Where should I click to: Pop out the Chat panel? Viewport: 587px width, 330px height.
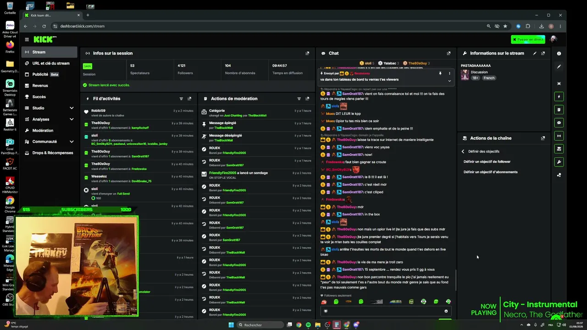449,53
